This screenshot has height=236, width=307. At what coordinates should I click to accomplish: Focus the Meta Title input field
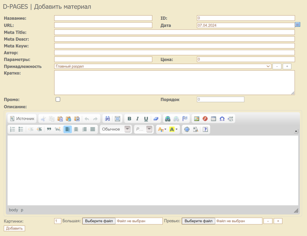[x=174, y=32]
